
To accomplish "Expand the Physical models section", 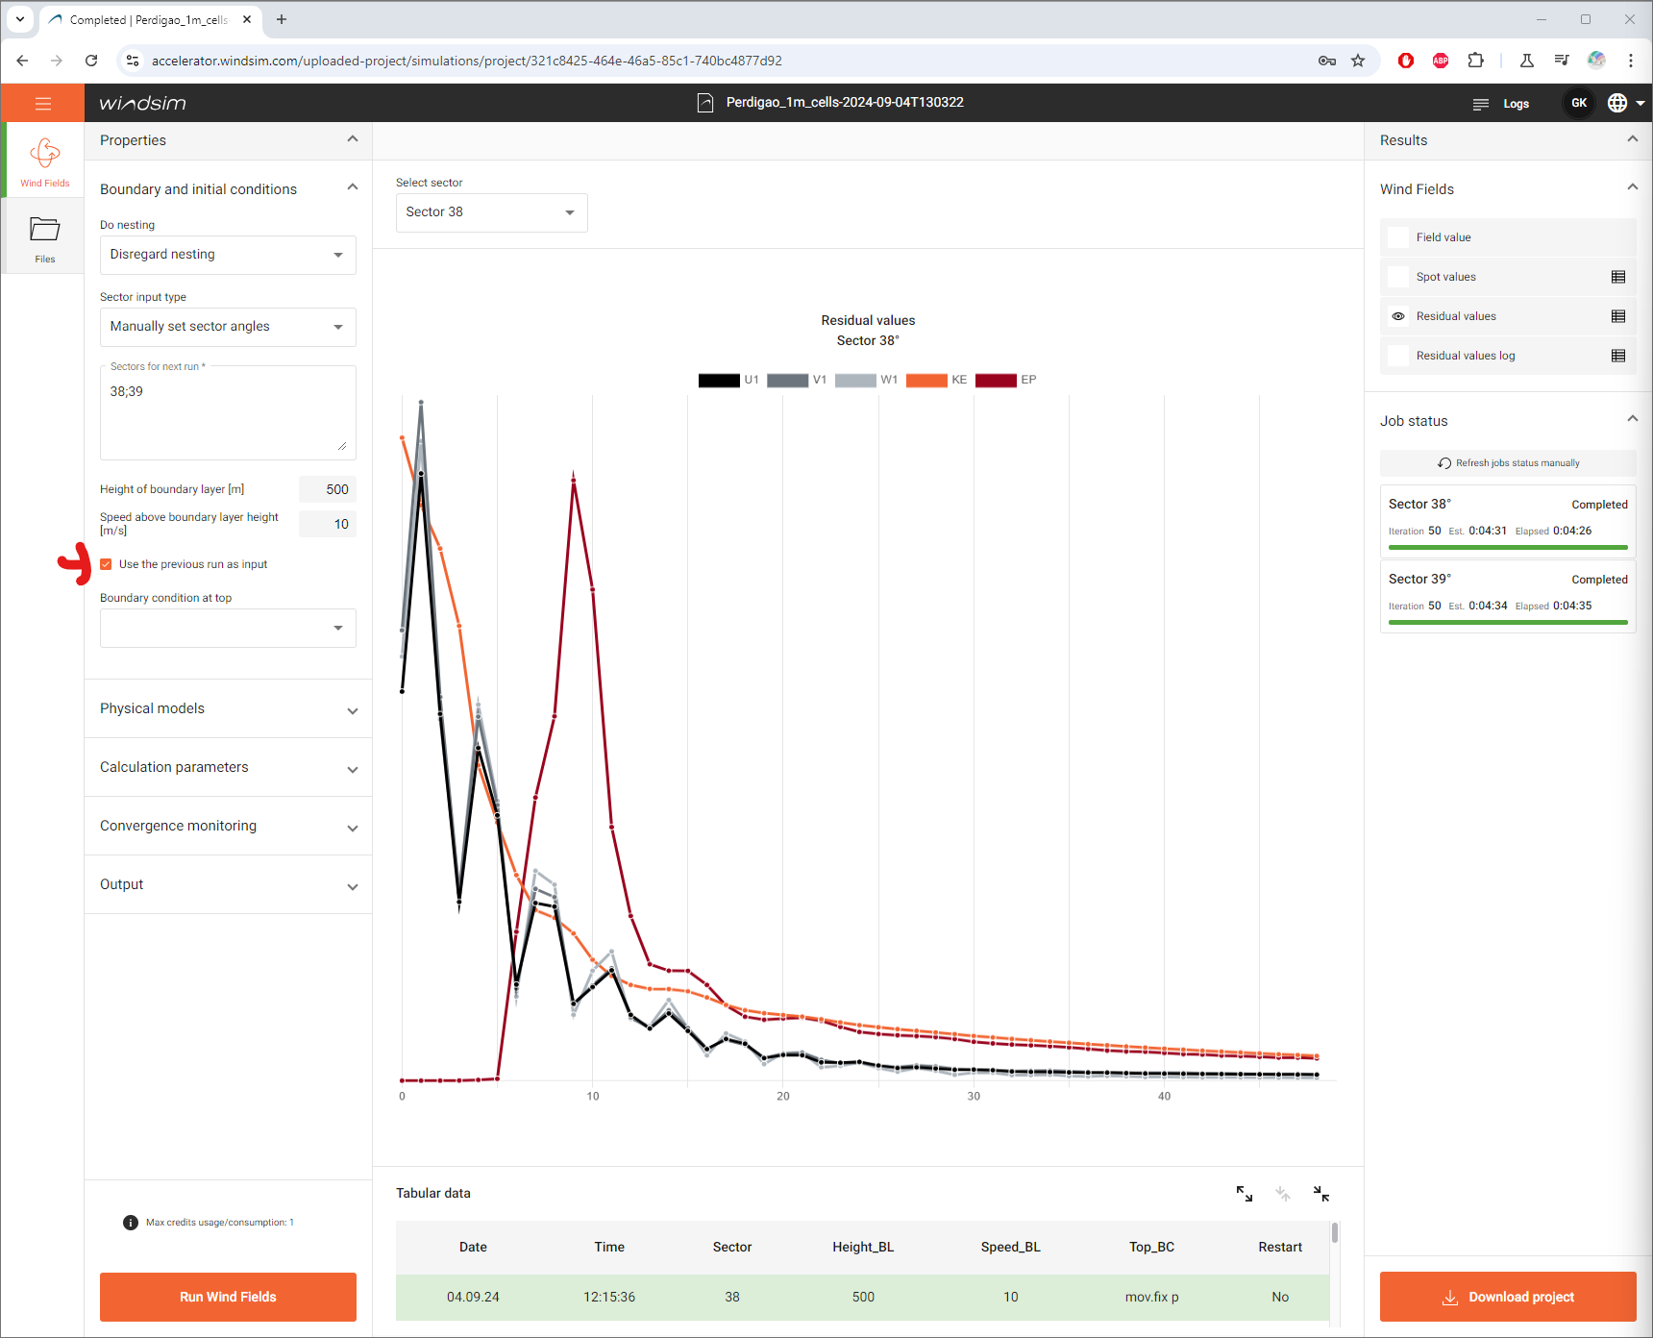I will click(228, 709).
